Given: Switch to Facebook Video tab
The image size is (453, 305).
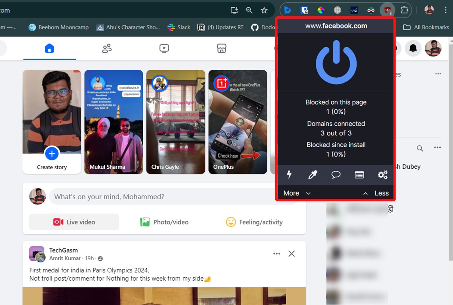Looking at the screenshot, I should coord(164,49).
